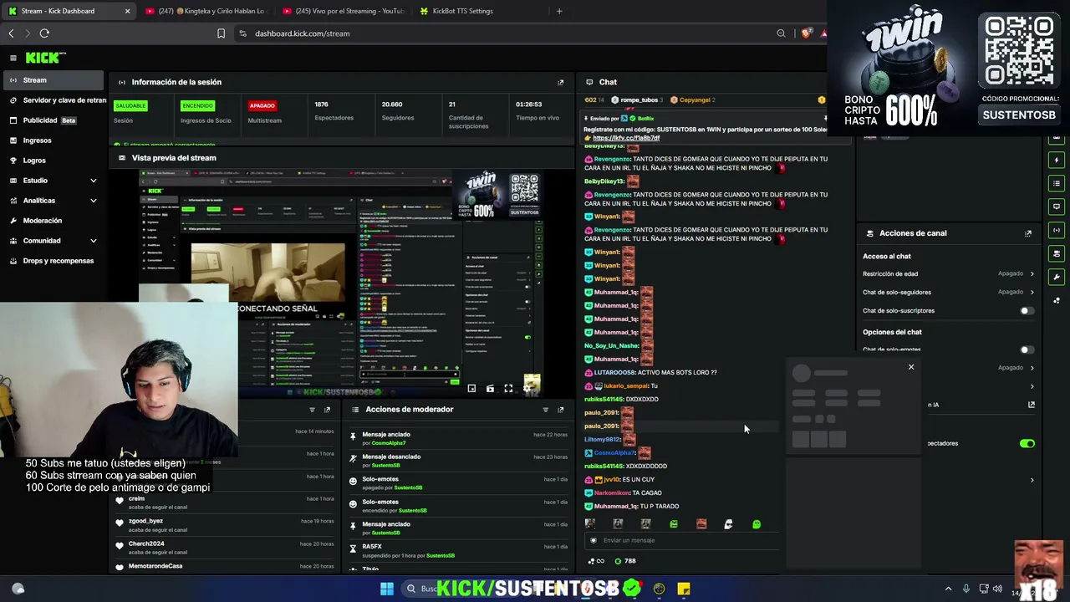The image size is (1070, 602).
Task: Click the 20.660 Seguidores stat
Action: click(397, 111)
